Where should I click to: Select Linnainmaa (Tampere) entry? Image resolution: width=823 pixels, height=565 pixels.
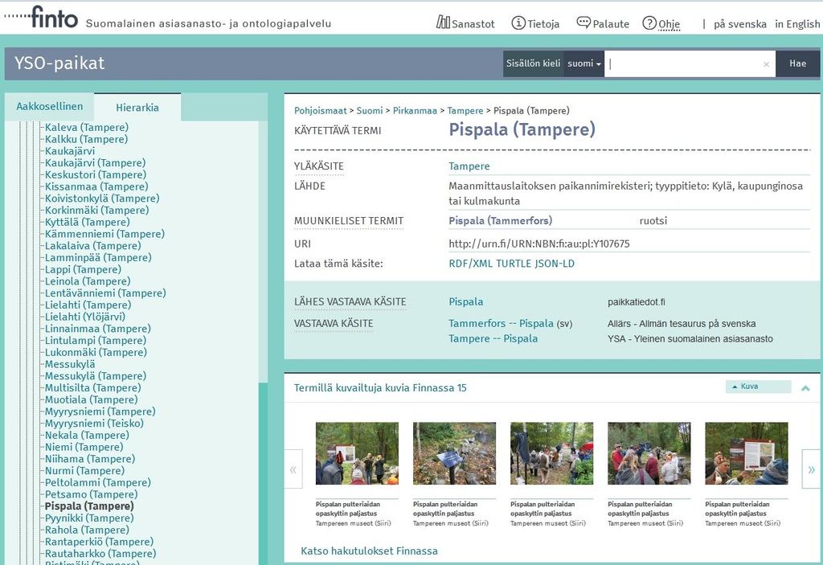pyautogui.click(x=97, y=329)
